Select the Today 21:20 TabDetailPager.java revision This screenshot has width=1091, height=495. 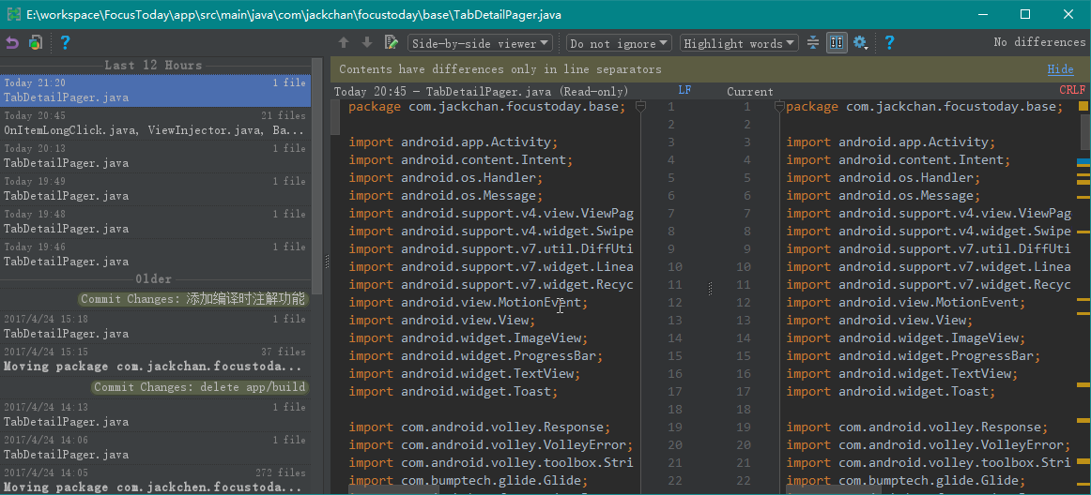pyautogui.click(x=155, y=90)
